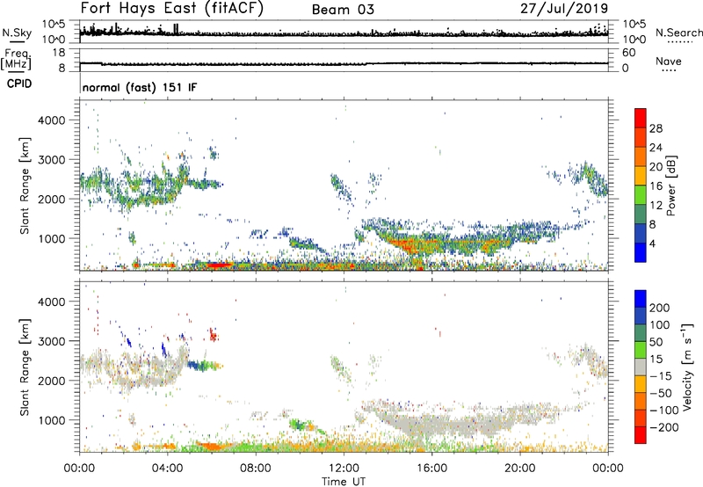Click the 'CPID' label

pyautogui.click(x=18, y=84)
